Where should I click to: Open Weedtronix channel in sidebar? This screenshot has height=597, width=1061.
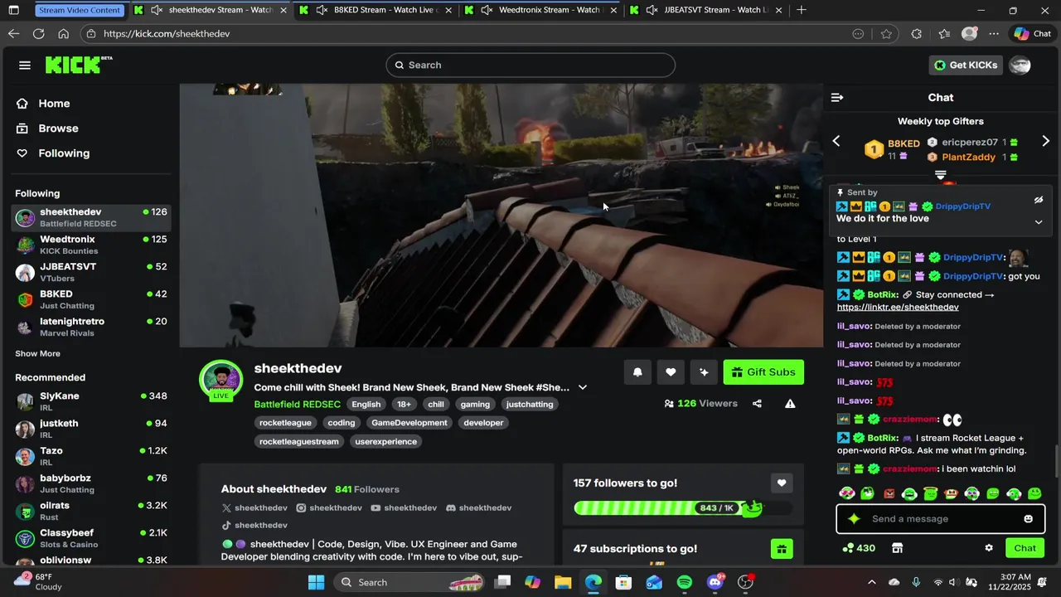coord(91,245)
